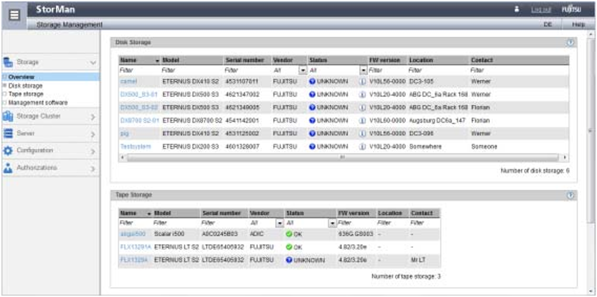
Task: Click serial number 4531107011 cell
Action: pyautogui.click(x=242, y=81)
